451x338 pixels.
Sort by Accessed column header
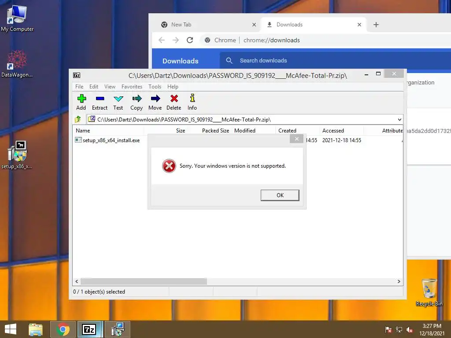pos(341,130)
